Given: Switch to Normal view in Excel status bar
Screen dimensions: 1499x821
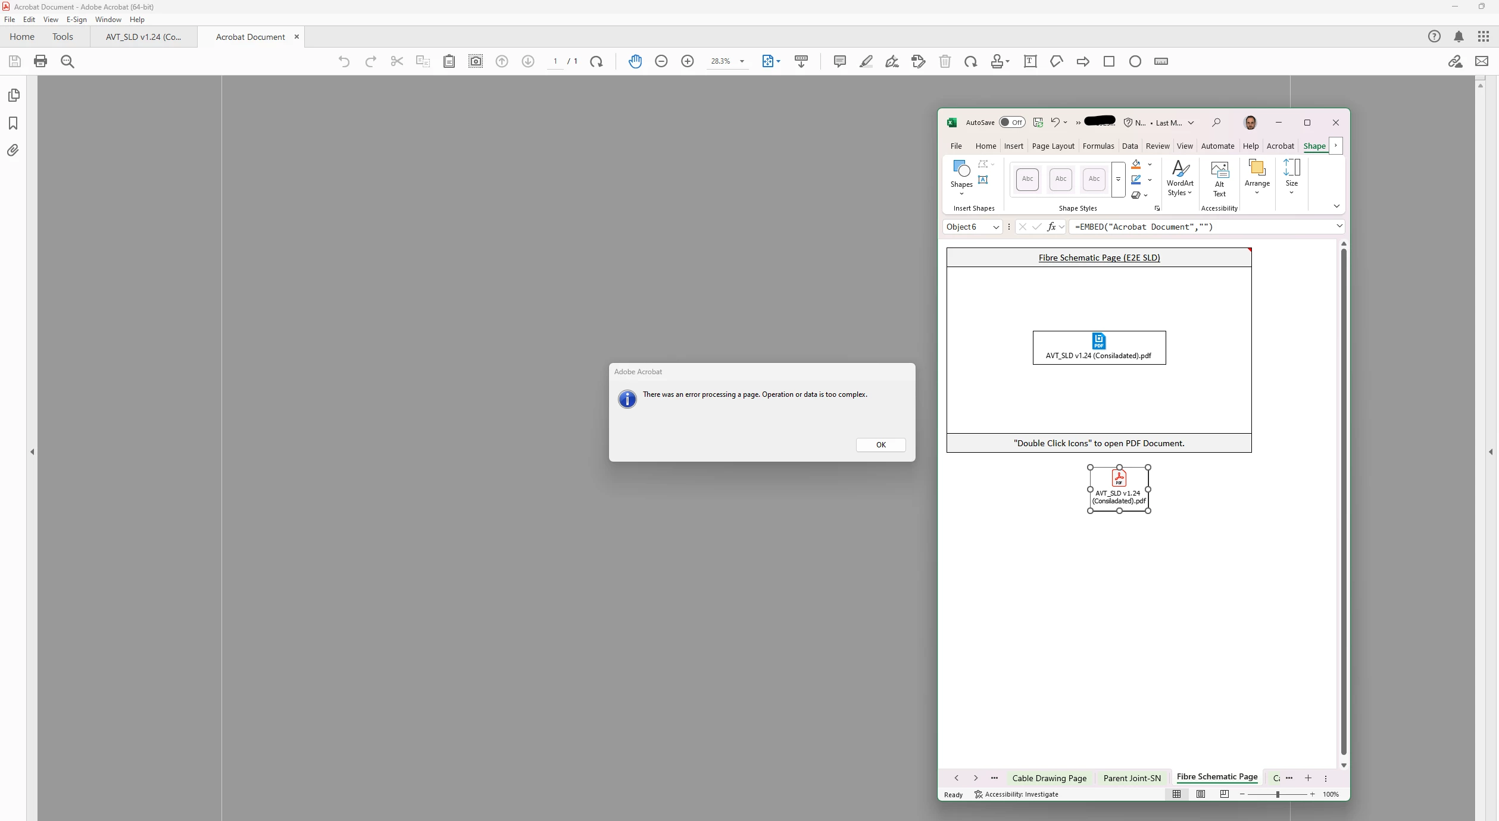Looking at the screenshot, I should pyautogui.click(x=1176, y=794).
